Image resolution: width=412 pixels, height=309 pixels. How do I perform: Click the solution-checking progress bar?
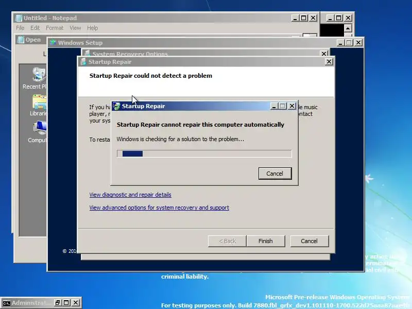[x=204, y=153]
